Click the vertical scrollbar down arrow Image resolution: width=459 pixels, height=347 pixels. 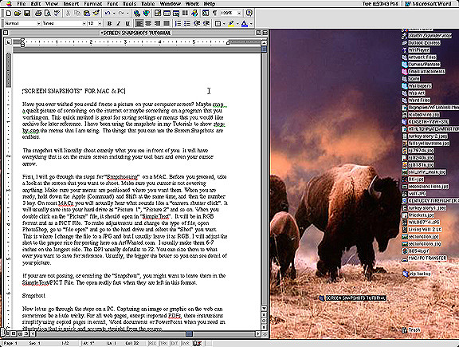[x=264, y=309]
